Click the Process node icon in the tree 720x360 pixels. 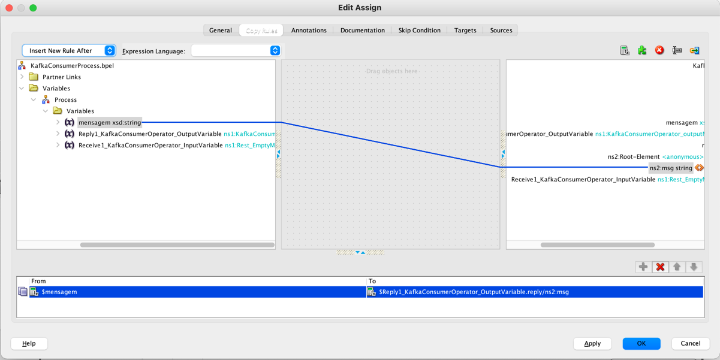click(46, 99)
